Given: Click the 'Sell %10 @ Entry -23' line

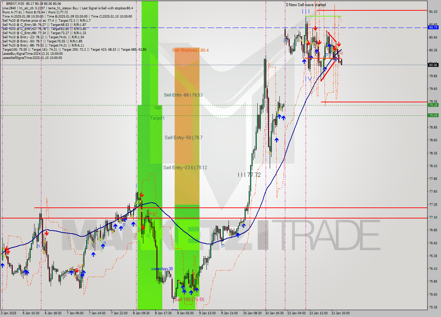Looking at the screenshot, I should (43, 37).
